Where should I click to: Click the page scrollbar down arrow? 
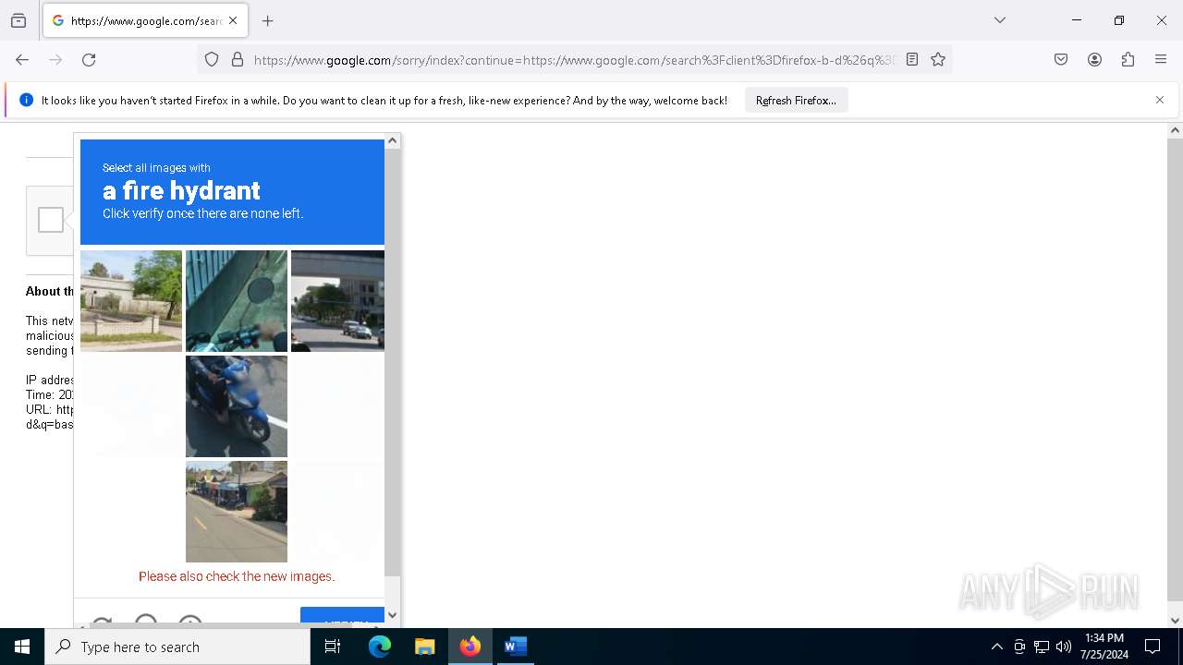[1175, 620]
